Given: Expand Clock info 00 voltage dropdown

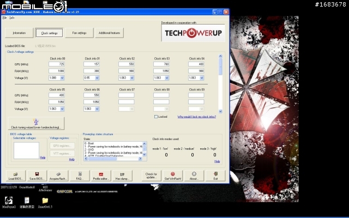Looking at the screenshot, I should pyautogui.click(x=62, y=78).
